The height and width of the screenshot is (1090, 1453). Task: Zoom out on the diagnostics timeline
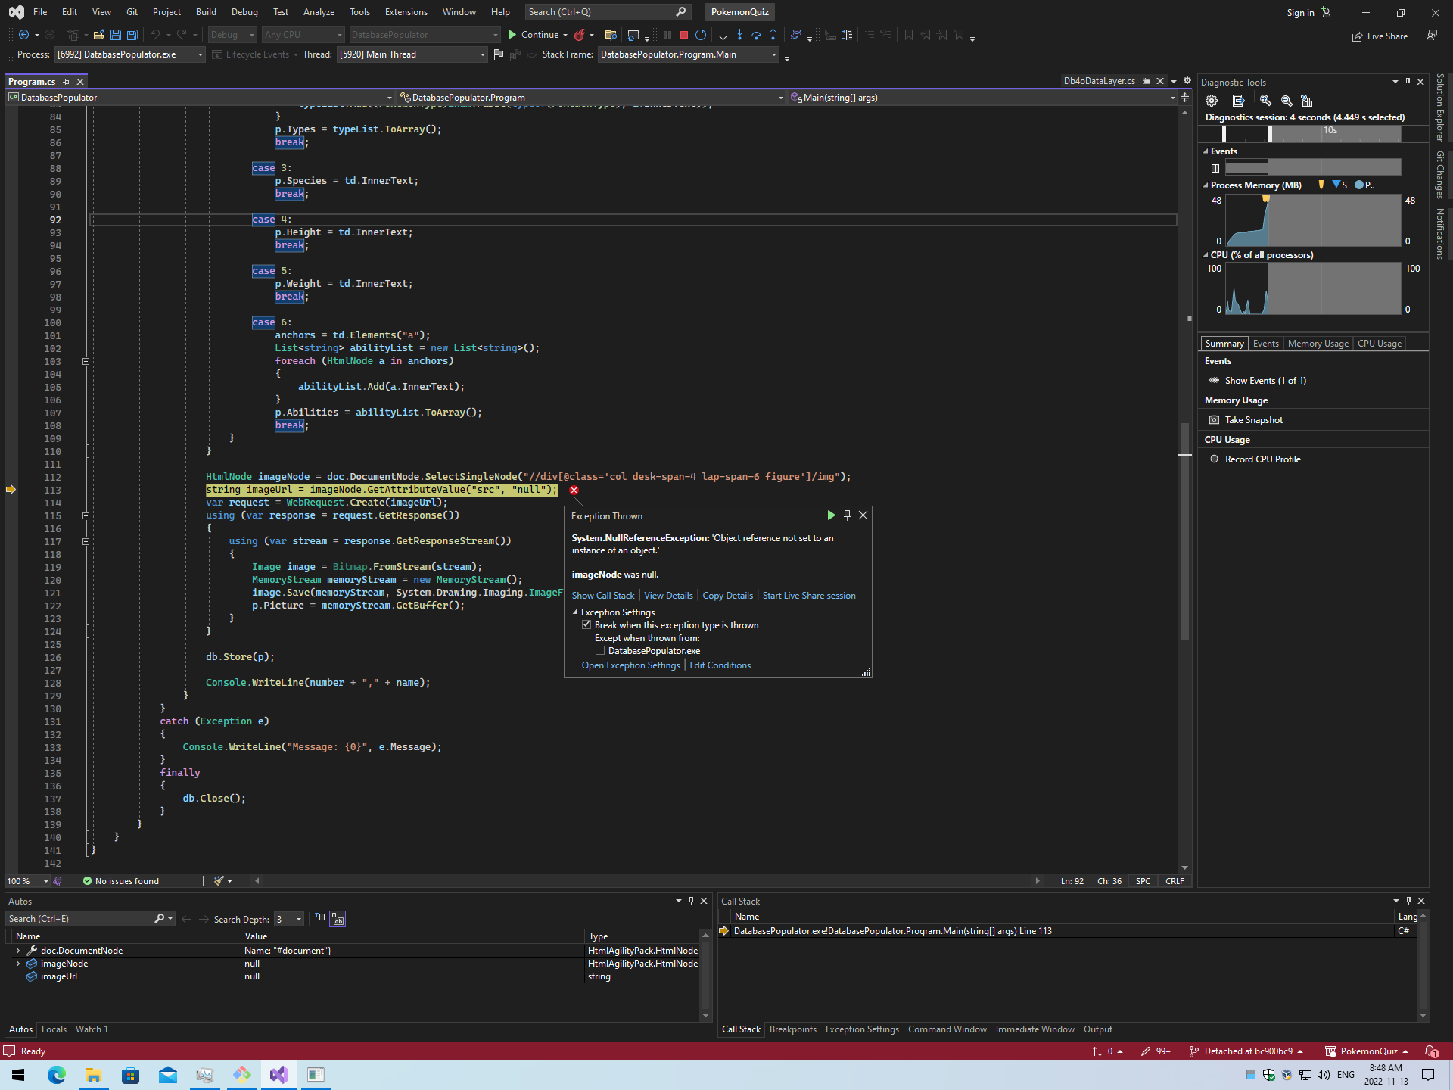coord(1287,101)
